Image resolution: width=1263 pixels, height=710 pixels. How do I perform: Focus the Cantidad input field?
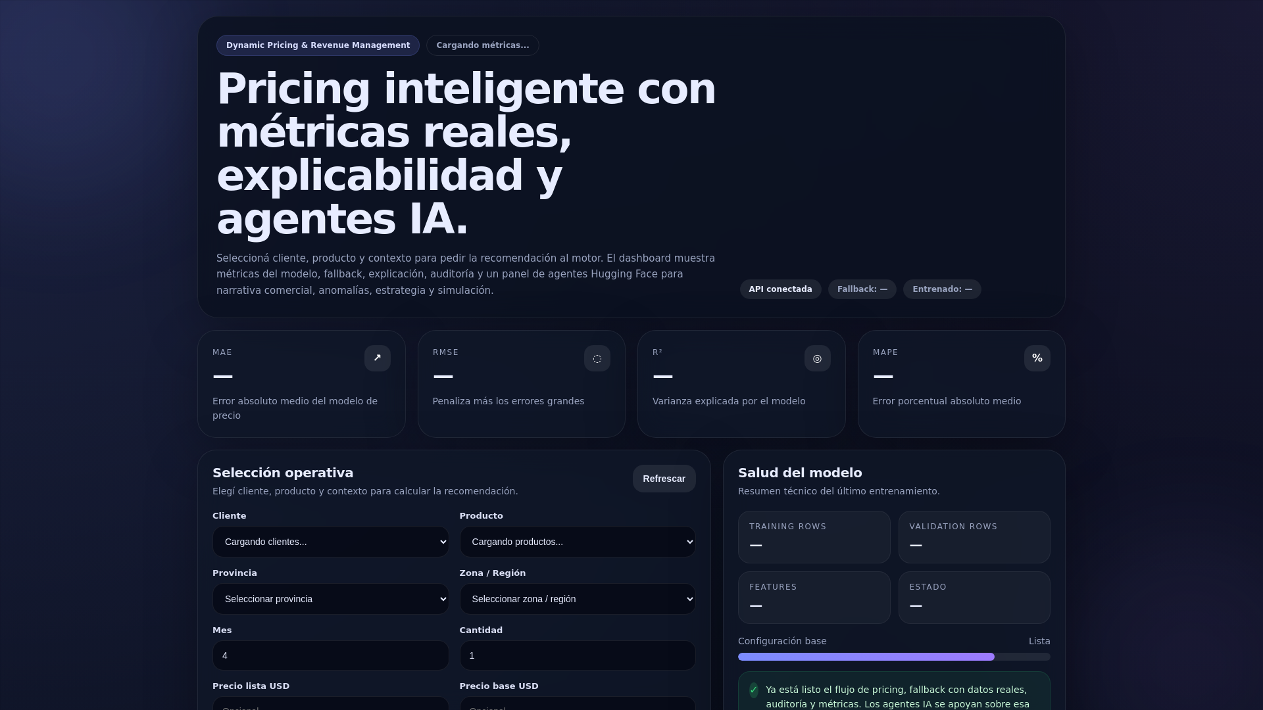click(577, 655)
